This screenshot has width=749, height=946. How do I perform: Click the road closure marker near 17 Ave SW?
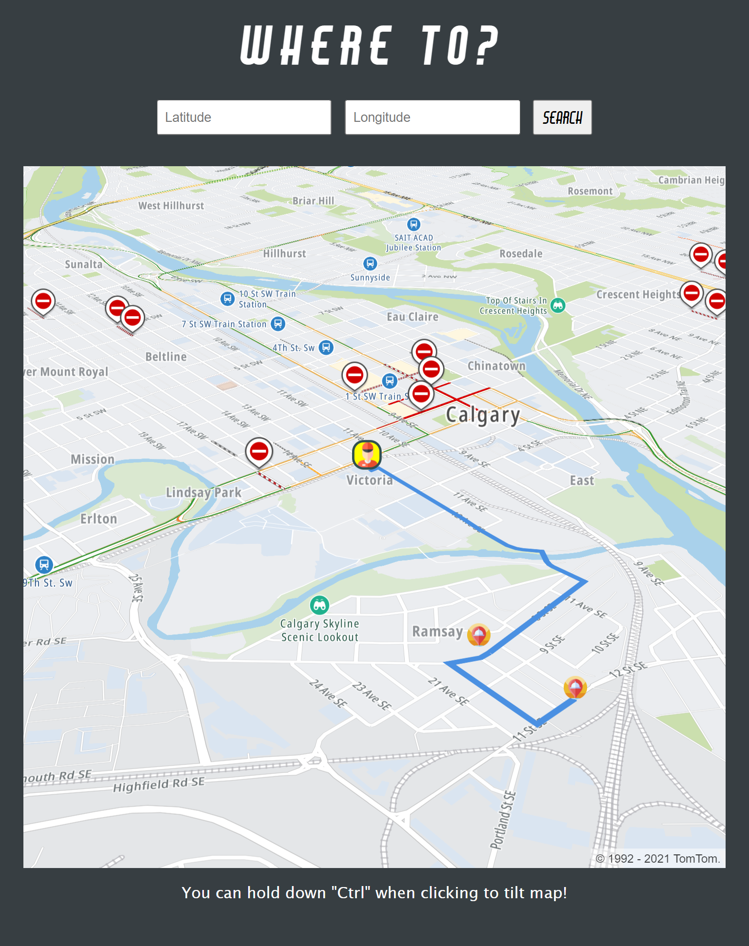click(x=259, y=452)
